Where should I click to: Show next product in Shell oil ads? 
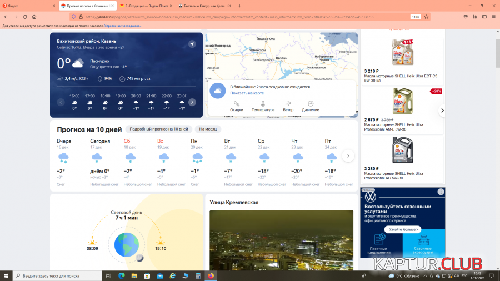pyautogui.click(x=442, y=111)
